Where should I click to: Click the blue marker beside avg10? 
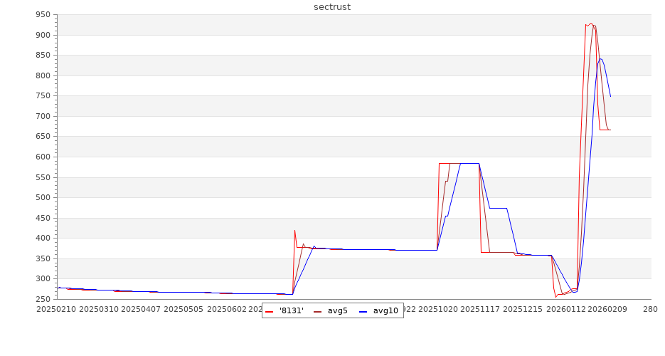point(363,311)
